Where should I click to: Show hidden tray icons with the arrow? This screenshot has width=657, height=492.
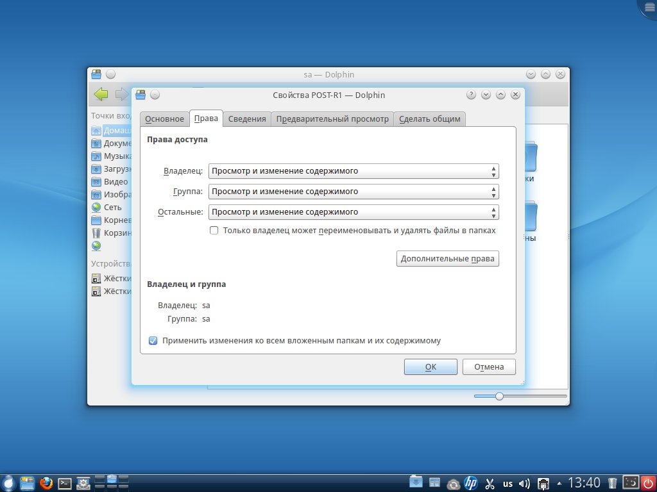(x=559, y=484)
